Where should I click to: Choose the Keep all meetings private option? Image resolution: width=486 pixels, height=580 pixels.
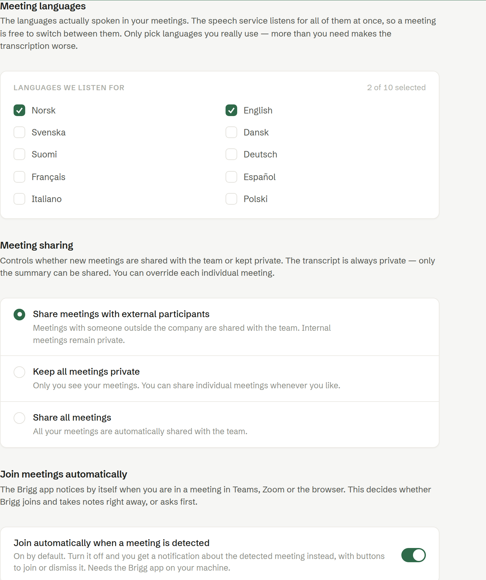click(x=19, y=372)
